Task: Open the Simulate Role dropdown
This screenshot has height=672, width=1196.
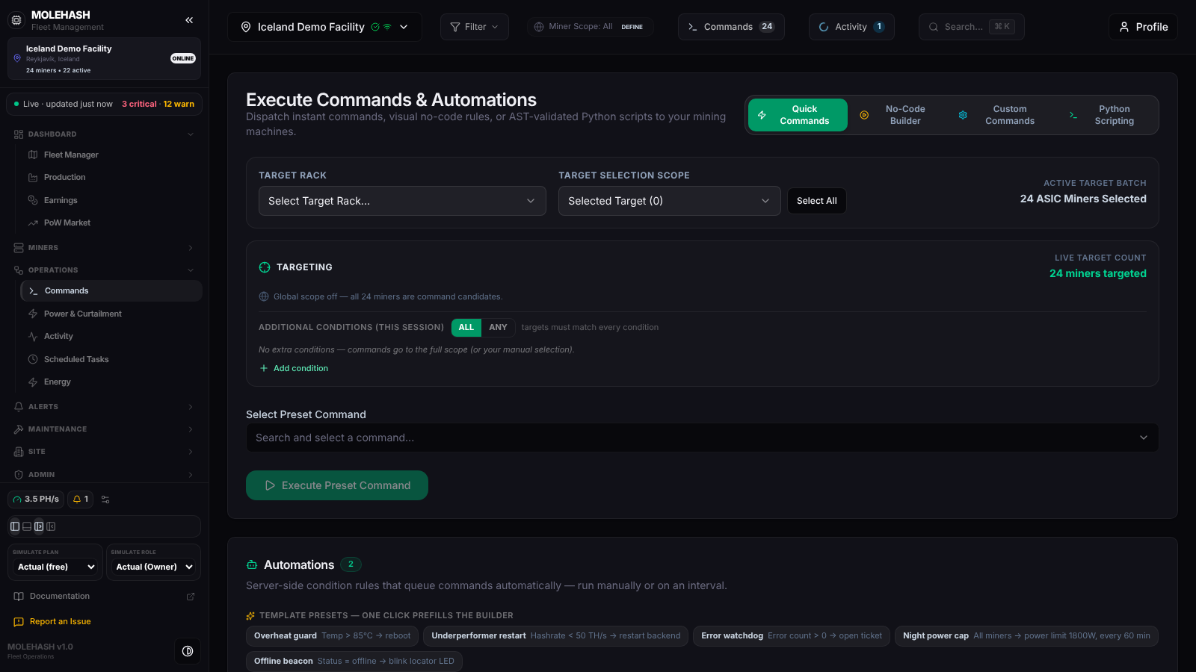Action: point(154,567)
